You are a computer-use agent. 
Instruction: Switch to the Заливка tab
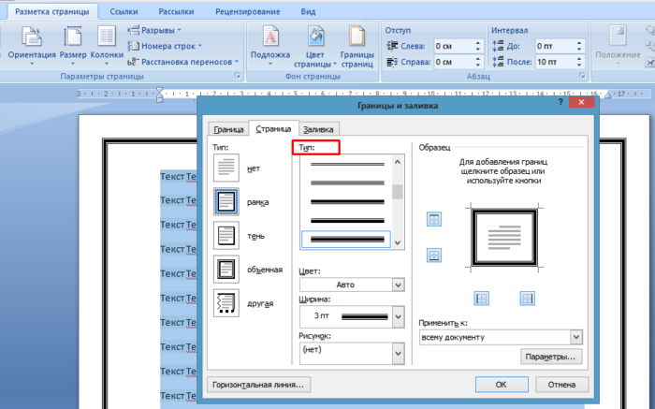click(318, 129)
